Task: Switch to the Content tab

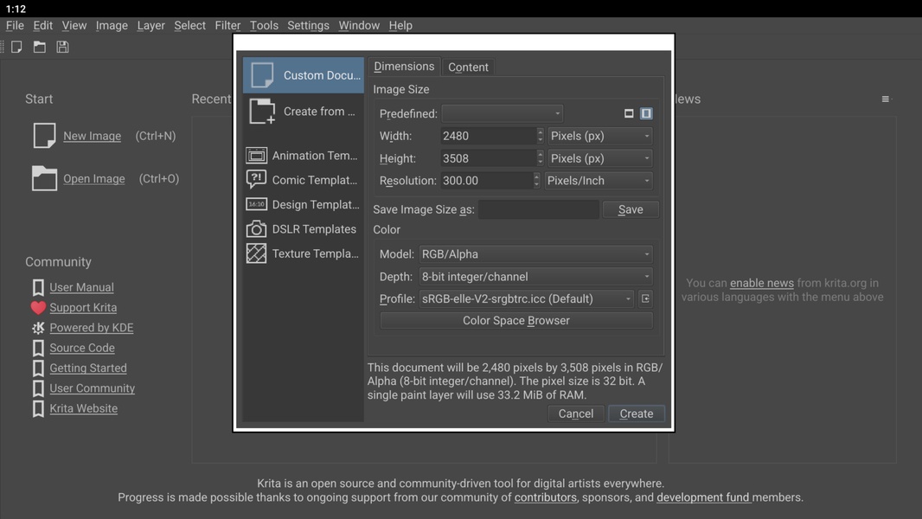Action: (x=468, y=67)
